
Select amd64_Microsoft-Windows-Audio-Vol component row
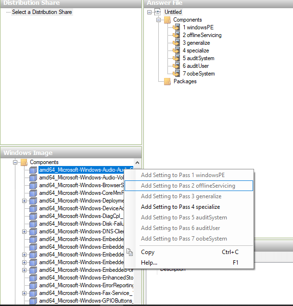pyautogui.click(x=81, y=178)
